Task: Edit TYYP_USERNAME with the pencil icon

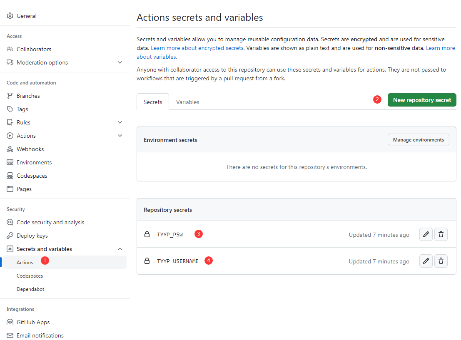Action: pyautogui.click(x=426, y=261)
